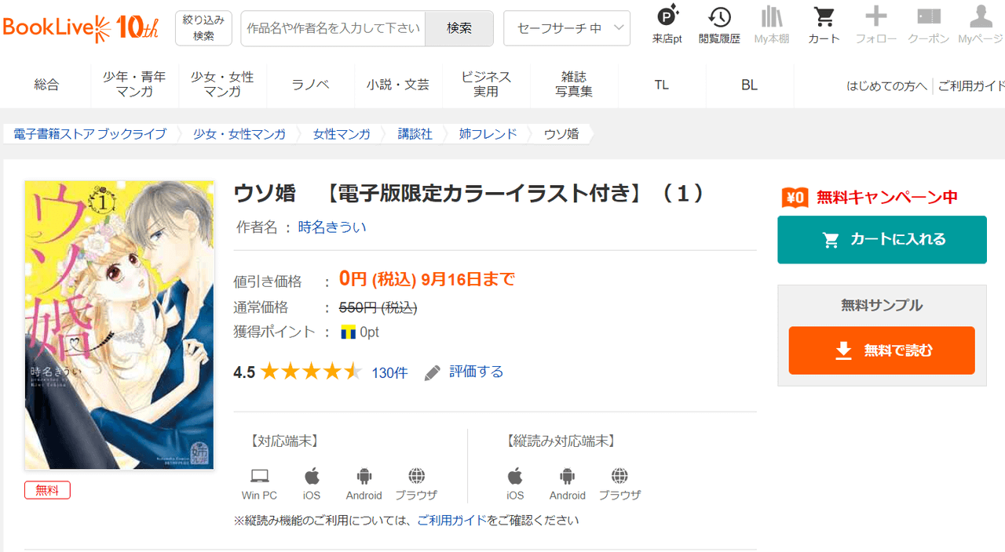1005x552 pixels.
Task: Select the ラノベ category tab
Action: pyautogui.click(x=310, y=85)
